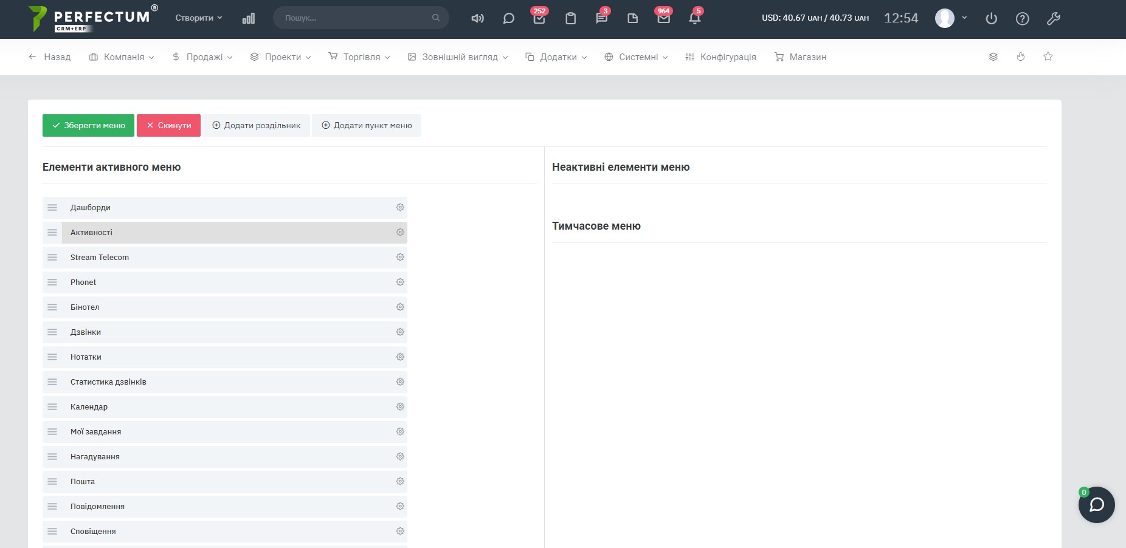The image size is (1126, 548).
Task: Open the mail icon with 964 badge
Action: point(663,18)
